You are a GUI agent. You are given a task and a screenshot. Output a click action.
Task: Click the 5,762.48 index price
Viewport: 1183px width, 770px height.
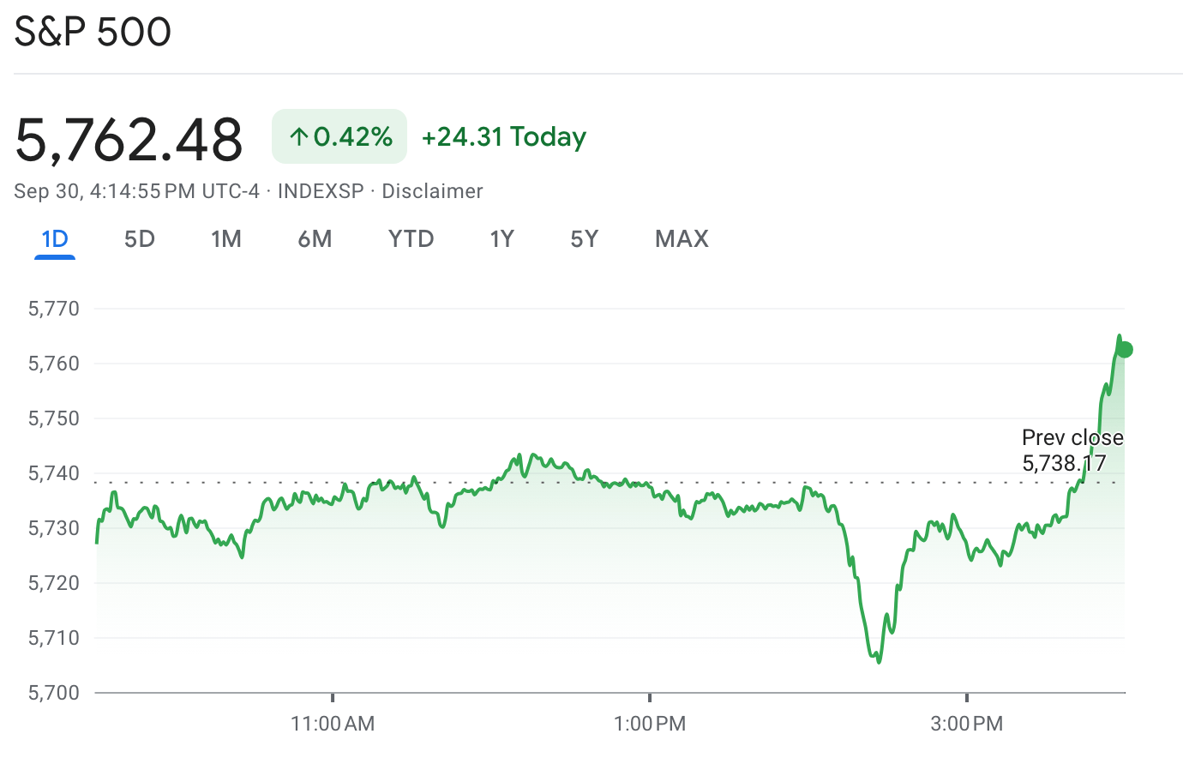click(129, 140)
